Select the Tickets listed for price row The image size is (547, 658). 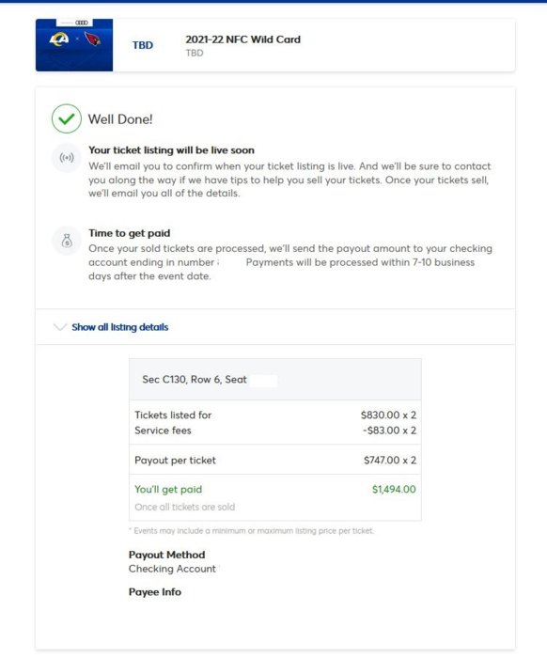pyautogui.click(x=275, y=415)
